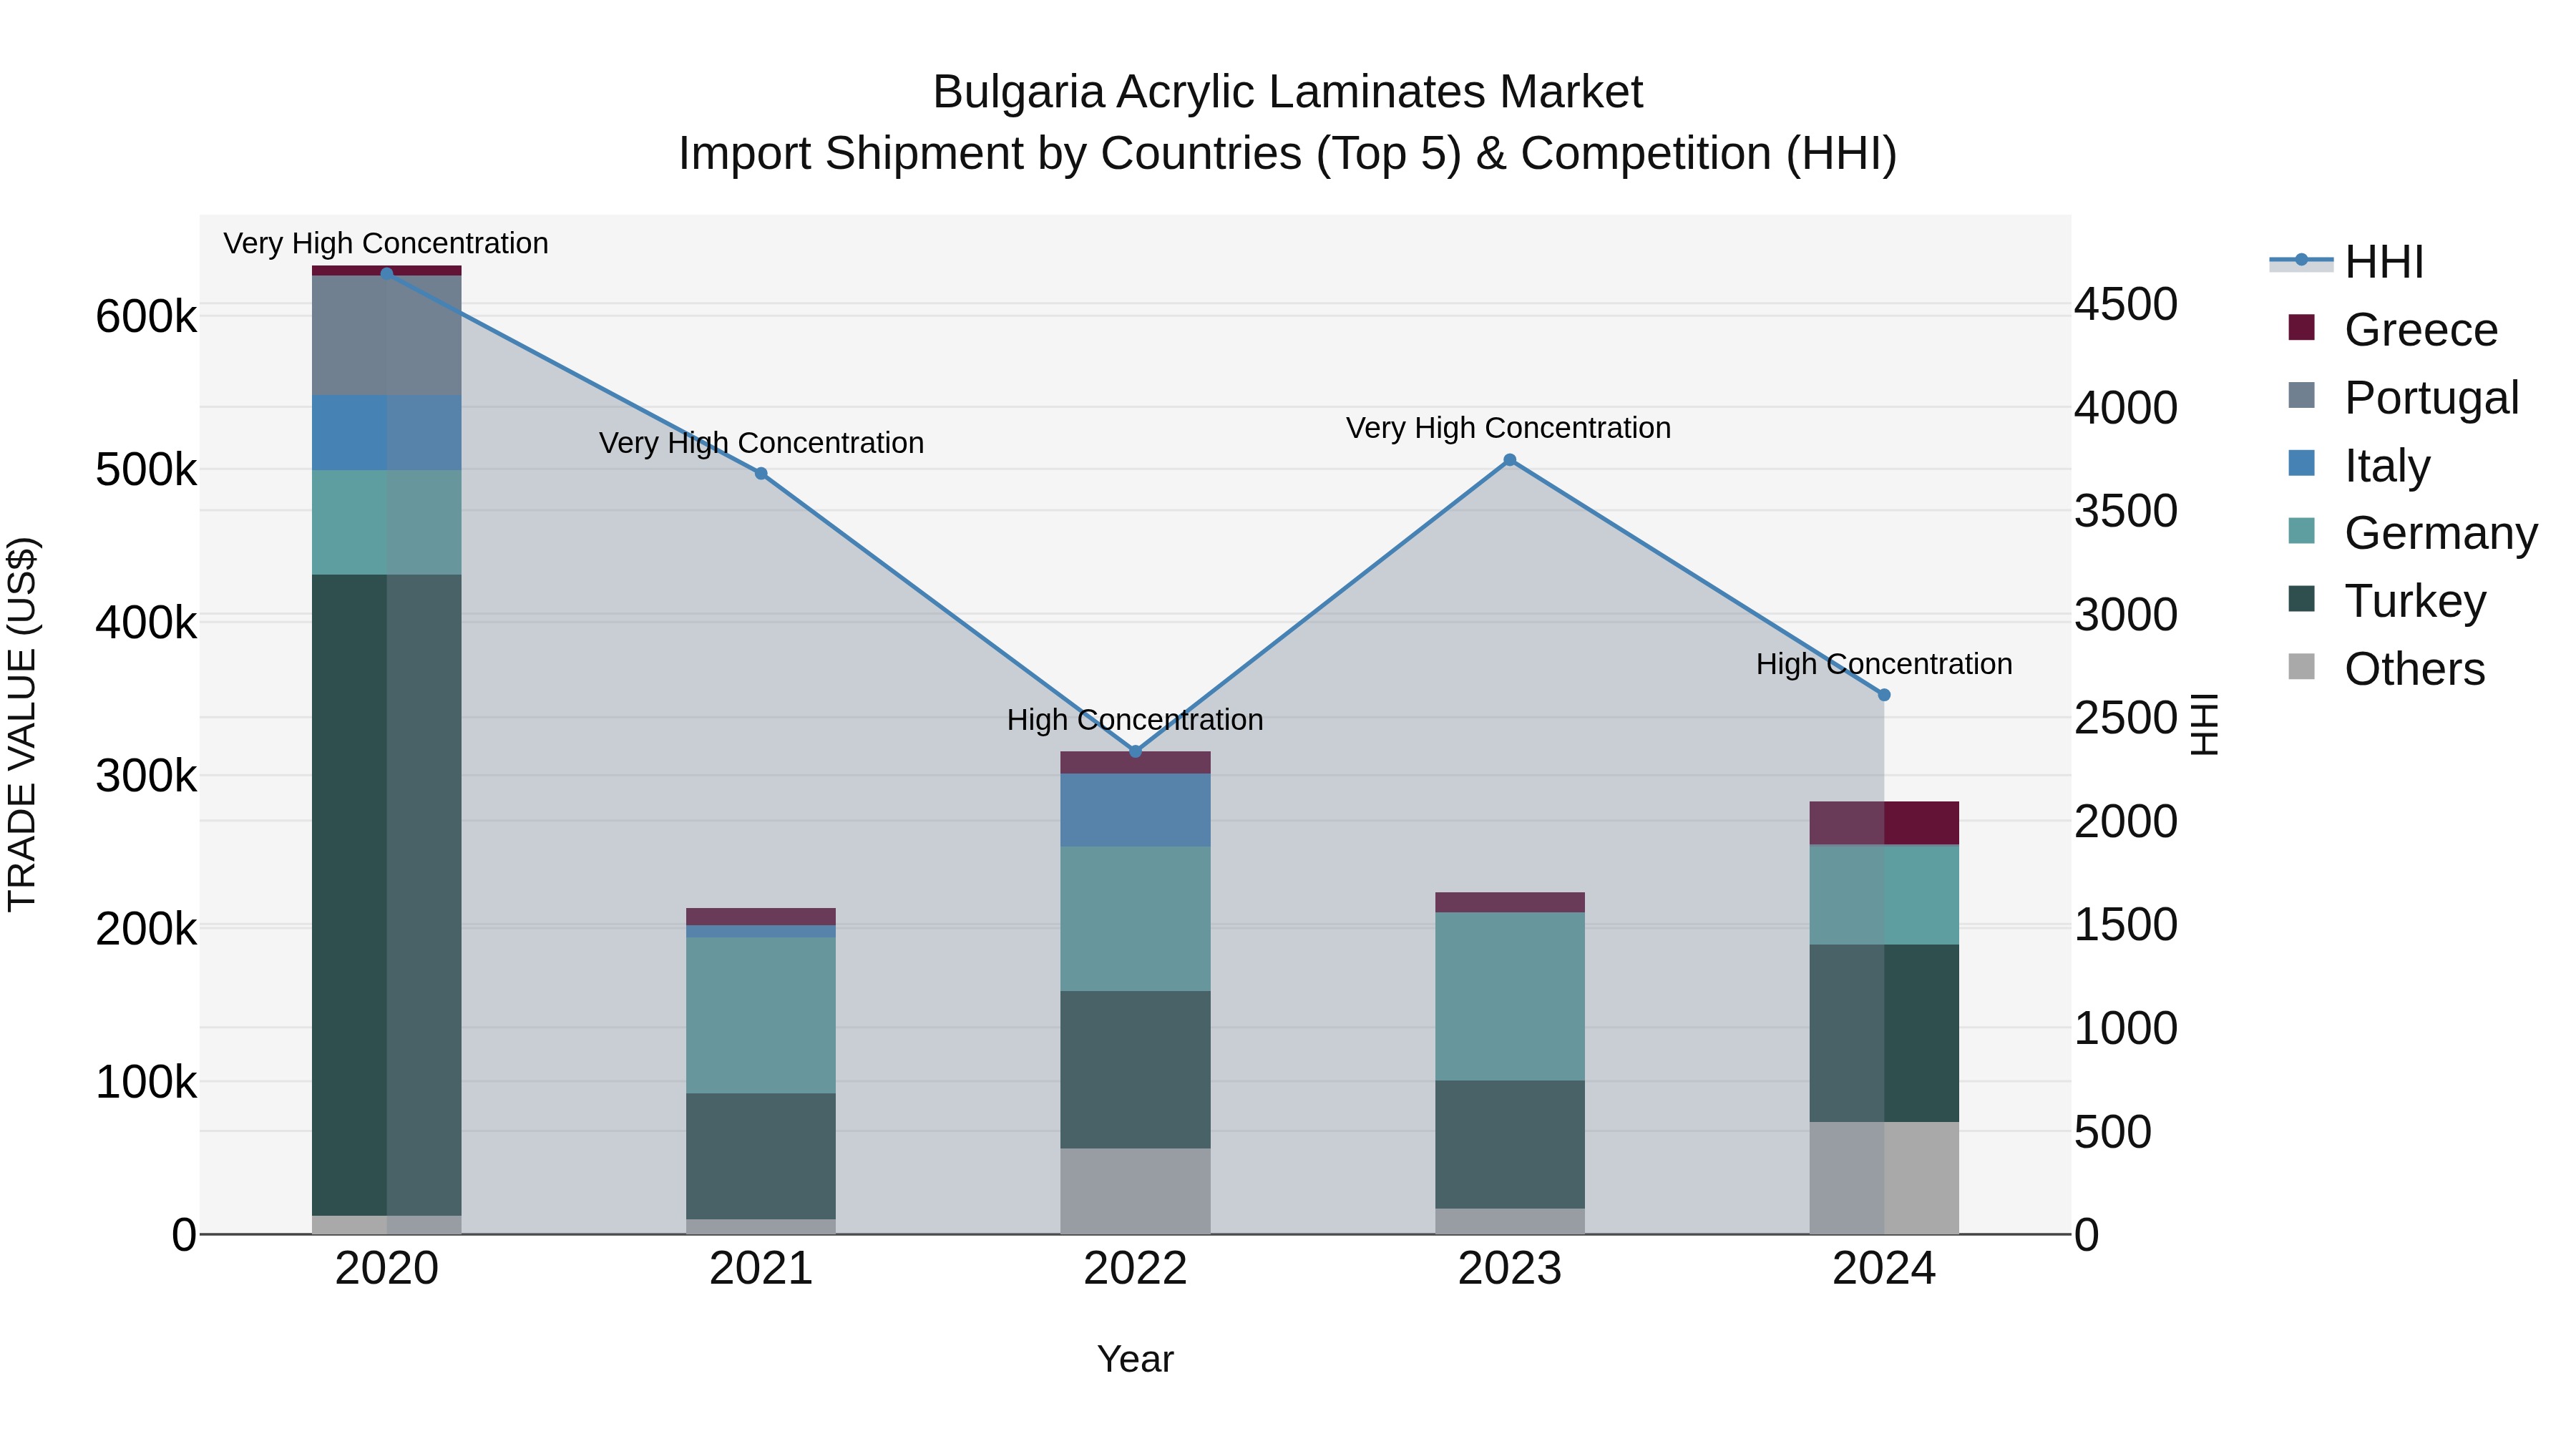
Task: Click the Turkey legend color swatch
Action: point(2301,598)
